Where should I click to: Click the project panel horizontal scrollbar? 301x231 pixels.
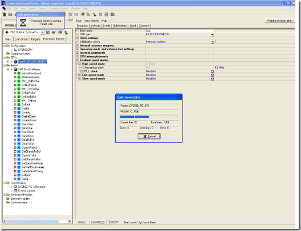pyautogui.click(x=37, y=221)
